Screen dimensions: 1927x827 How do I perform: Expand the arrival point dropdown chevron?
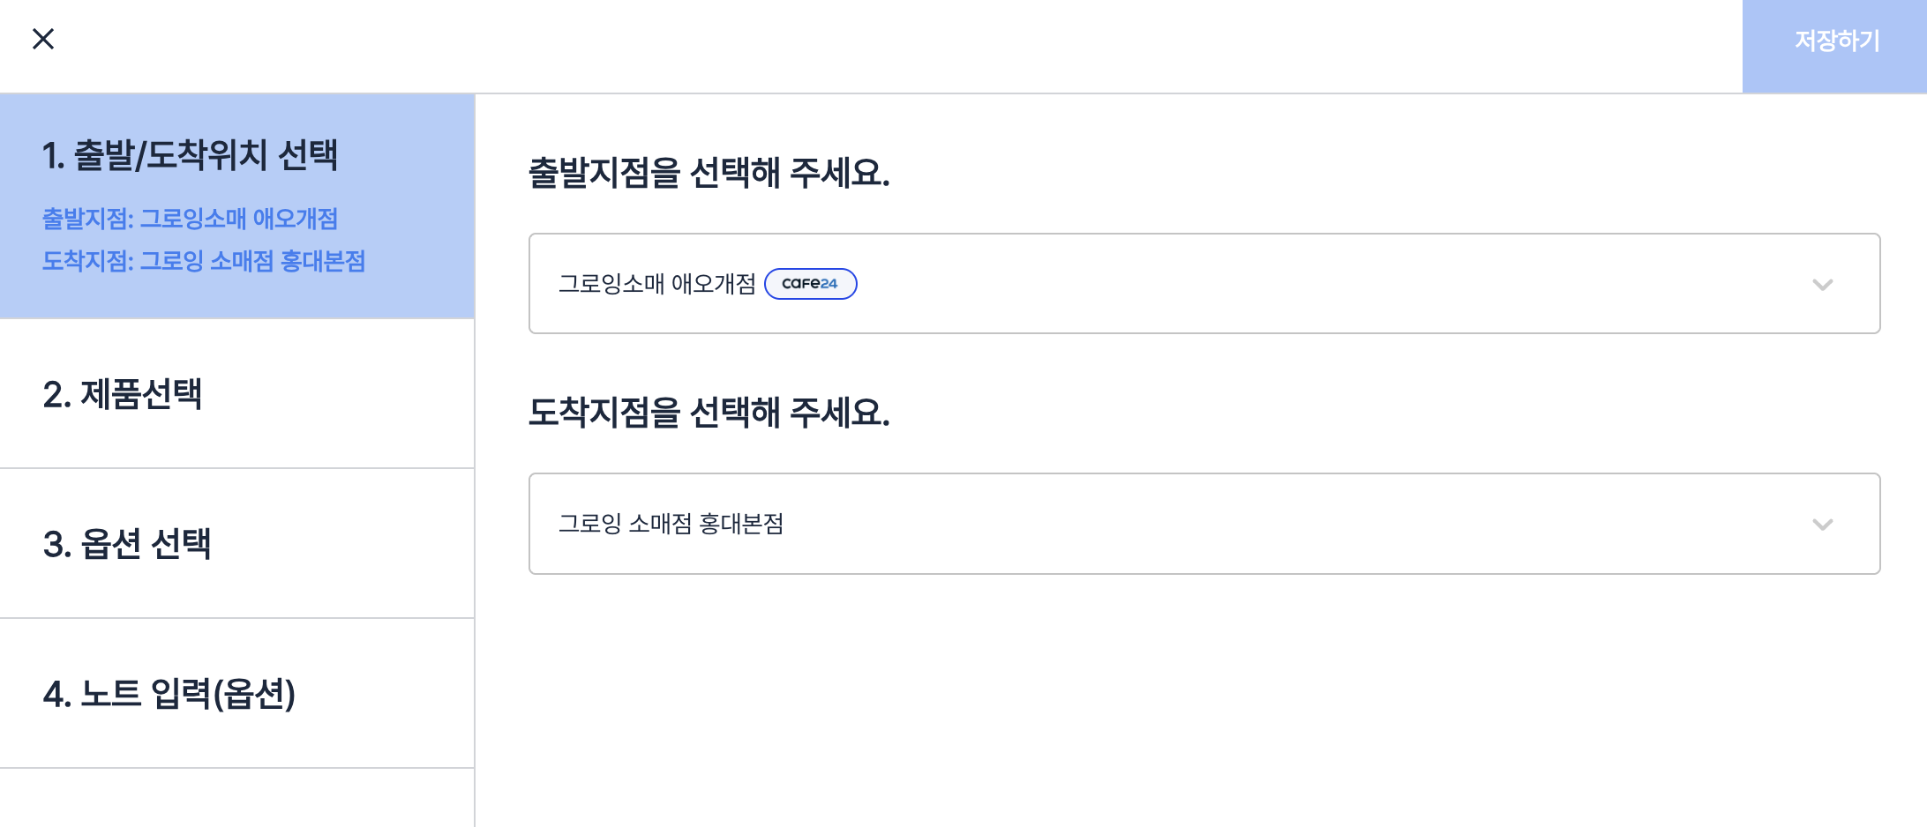tap(1822, 525)
